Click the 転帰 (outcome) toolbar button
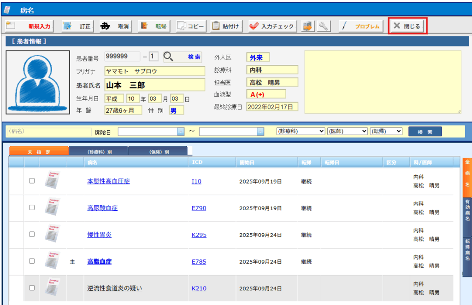Screen dimensions: 472x305 (154, 26)
